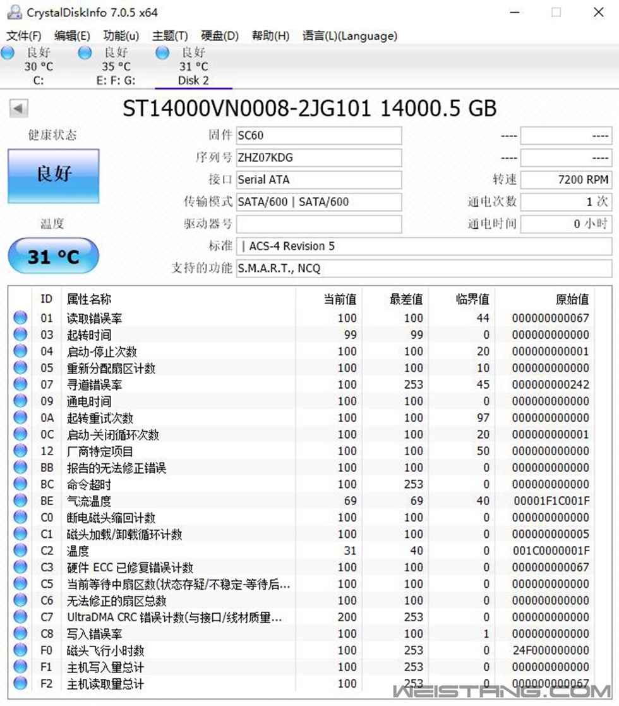Viewport: 619px width, 706px height.
Task: Open the 语言(L)(Language) menu
Action: pyautogui.click(x=350, y=35)
